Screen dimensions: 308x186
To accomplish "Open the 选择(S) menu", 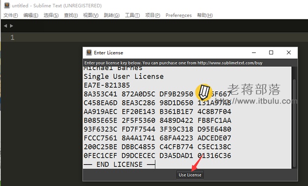I will (x=51, y=15).
